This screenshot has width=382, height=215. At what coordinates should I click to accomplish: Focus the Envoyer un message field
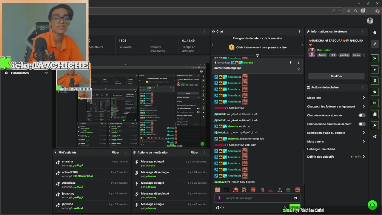click(x=257, y=198)
